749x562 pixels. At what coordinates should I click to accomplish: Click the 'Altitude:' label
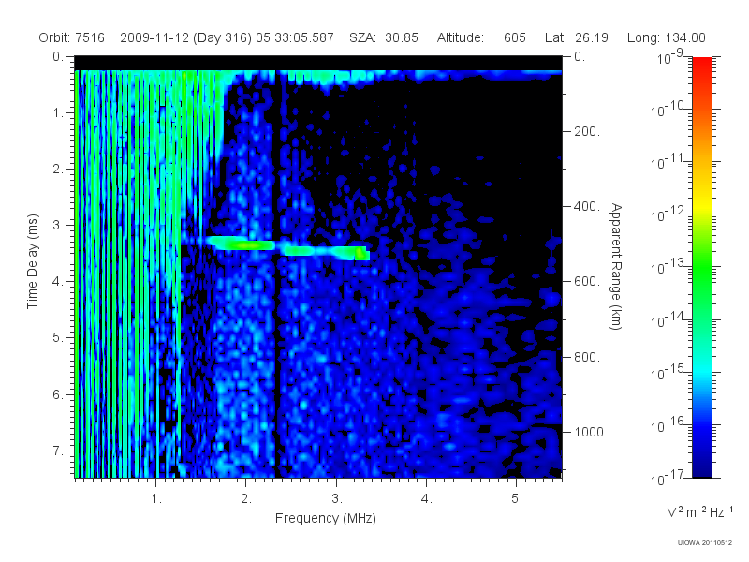click(461, 37)
